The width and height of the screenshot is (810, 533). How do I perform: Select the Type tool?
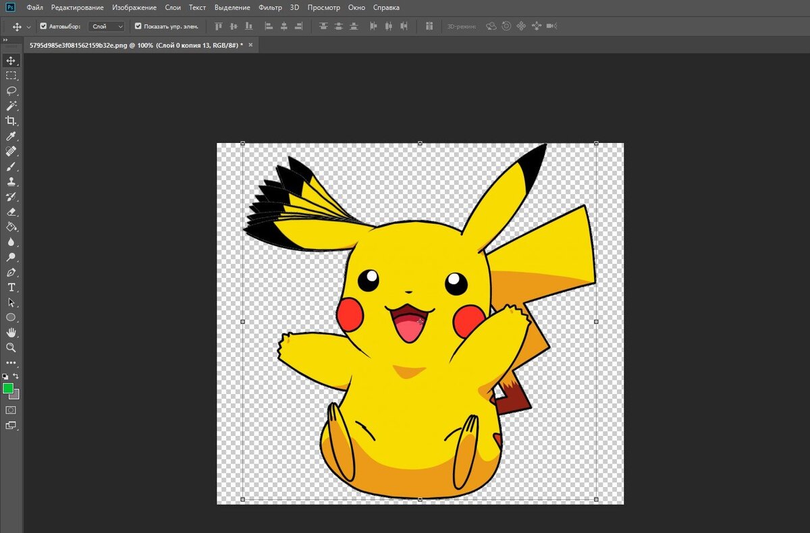tap(11, 287)
